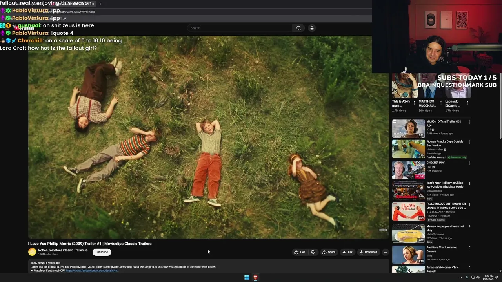502x282 pixels.
Task: Open options menu for Auditions That Launched Careers
Action: 469,248
